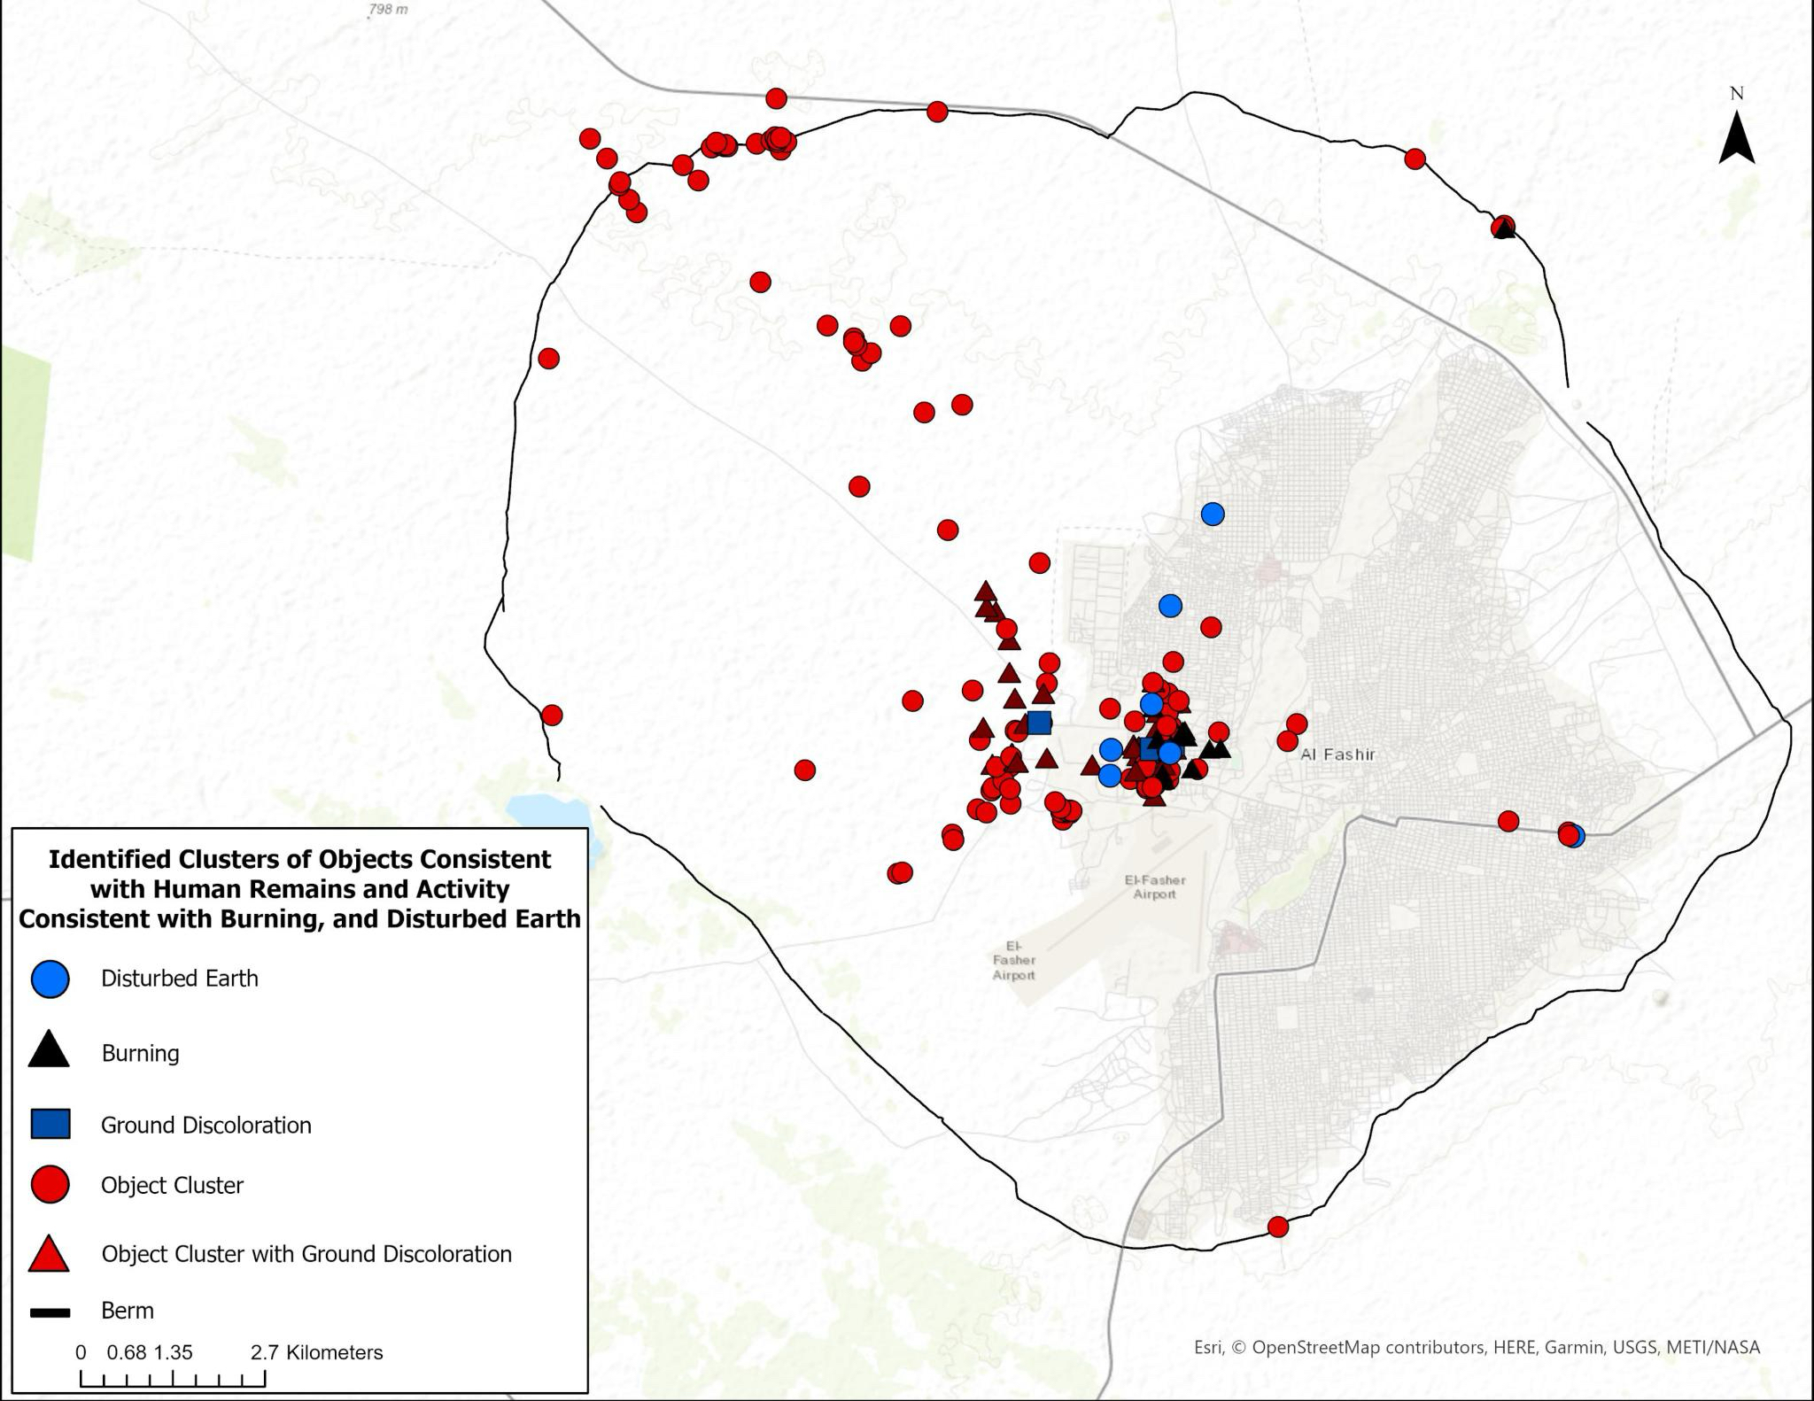This screenshot has height=1401, width=1814.
Task: Select the Ground Discoloration blue square legend symbol
Action: 50,1124
